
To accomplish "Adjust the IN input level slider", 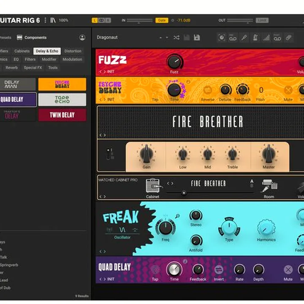I will [140, 20].
